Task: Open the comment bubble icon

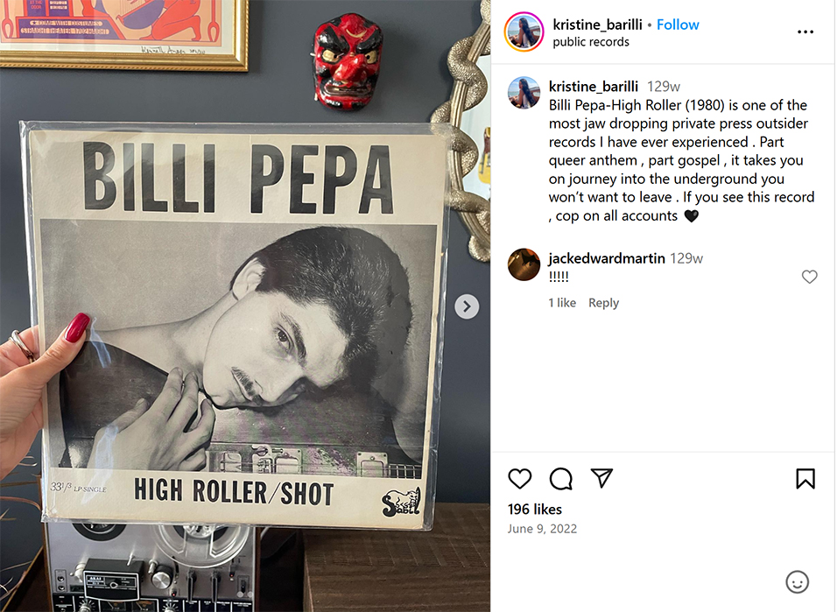Action: (560, 478)
